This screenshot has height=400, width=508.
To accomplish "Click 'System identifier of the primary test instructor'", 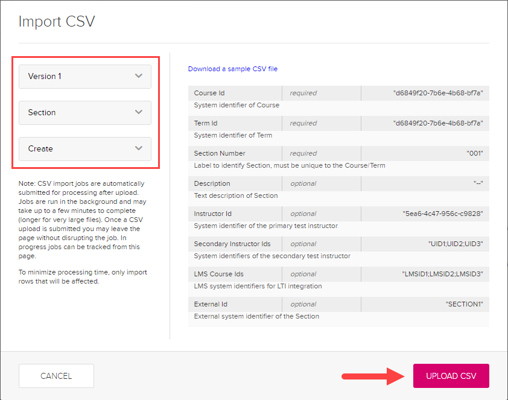I will pyautogui.click(x=265, y=226).
